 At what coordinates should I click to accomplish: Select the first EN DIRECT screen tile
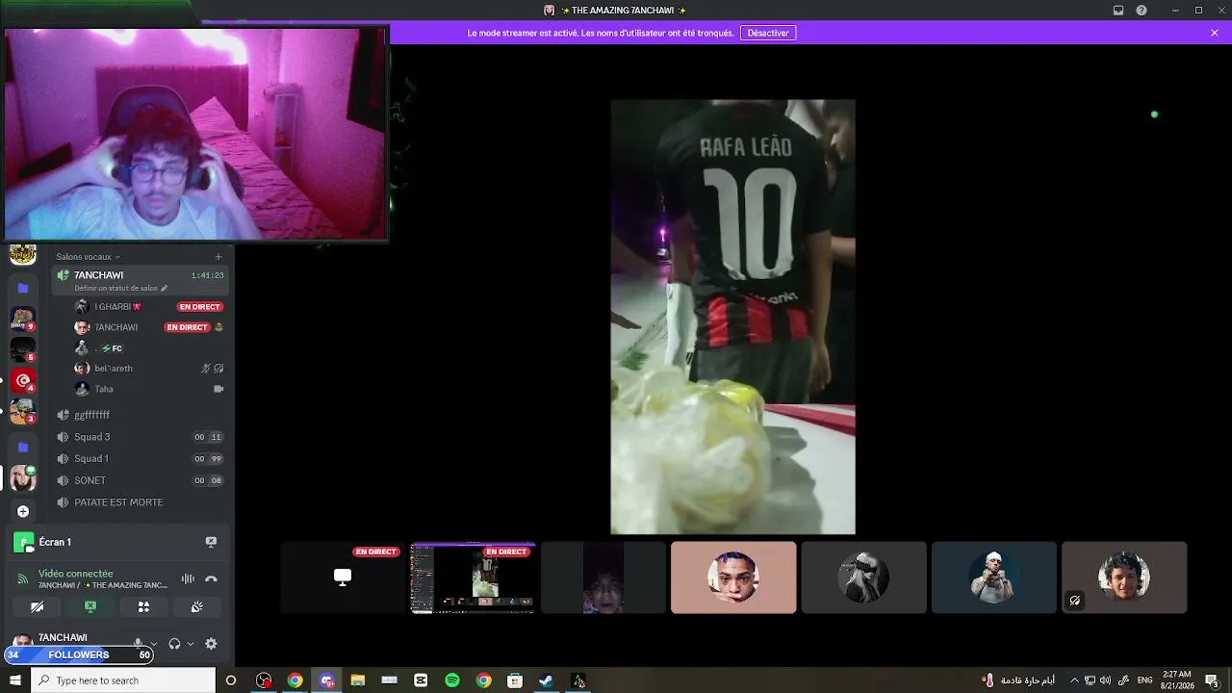tap(343, 577)
